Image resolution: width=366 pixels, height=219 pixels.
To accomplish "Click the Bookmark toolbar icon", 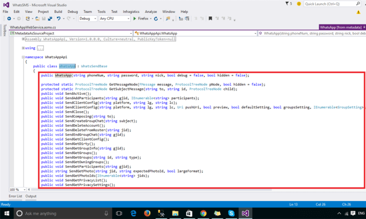I will click(211, 19).
